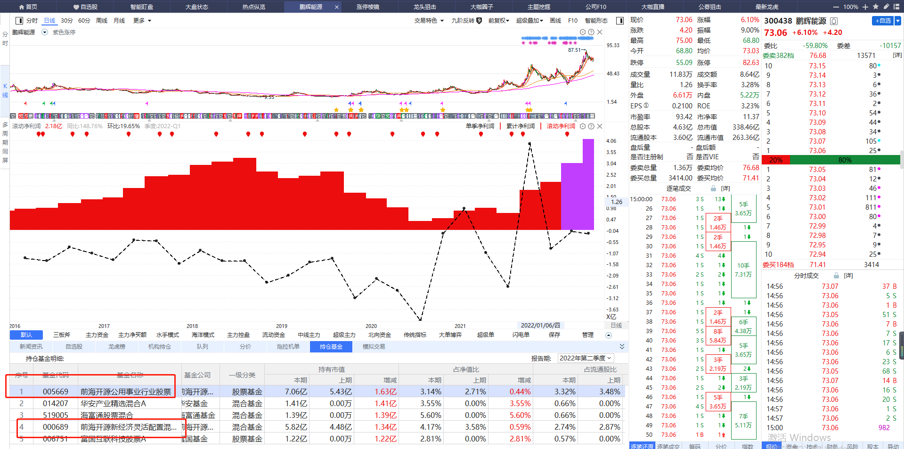Close the K-line chart panel
Screen dimensions: 904x449
(600, 32)
